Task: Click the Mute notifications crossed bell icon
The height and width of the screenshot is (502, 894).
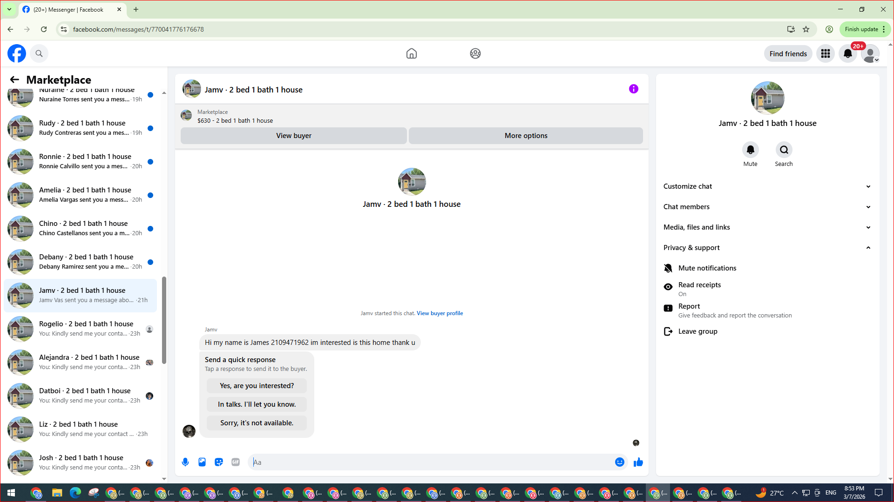Action: (x=668, y=268)
